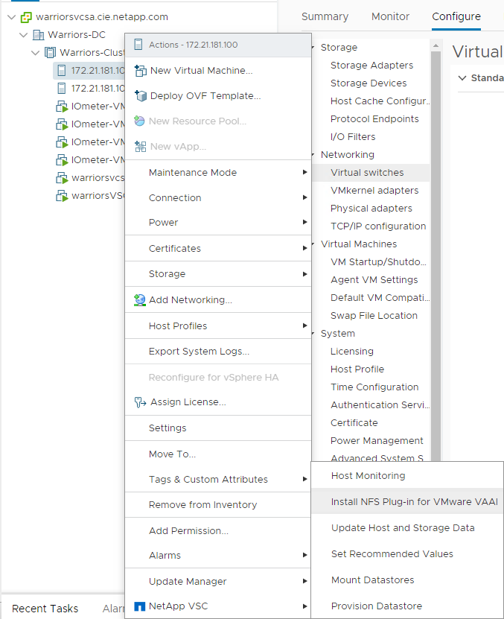Select Install NFS Plug-in for VMware VAAI
This screenshot has height=619, width=504.
(x=414, y=502)
